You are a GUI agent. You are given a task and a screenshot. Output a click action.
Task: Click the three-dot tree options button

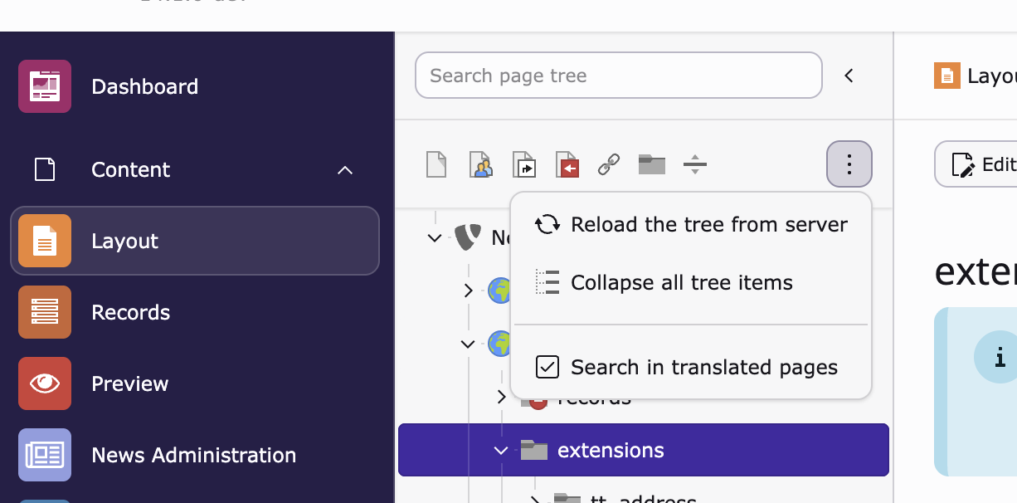pos(849,164)
